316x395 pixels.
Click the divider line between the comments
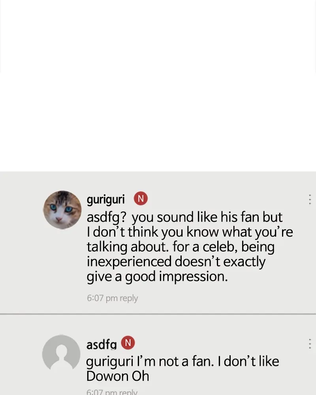[x=158, y=314]
